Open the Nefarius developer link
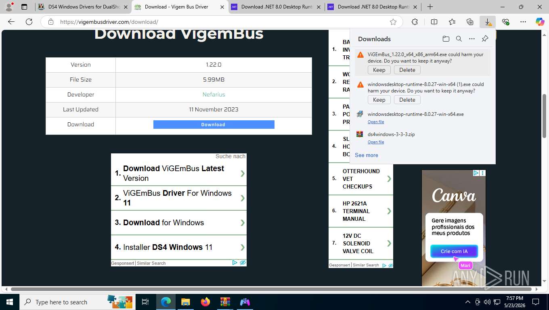Image resolution: width=549 pixels, height=310 pixels. [x=214, y=94]
